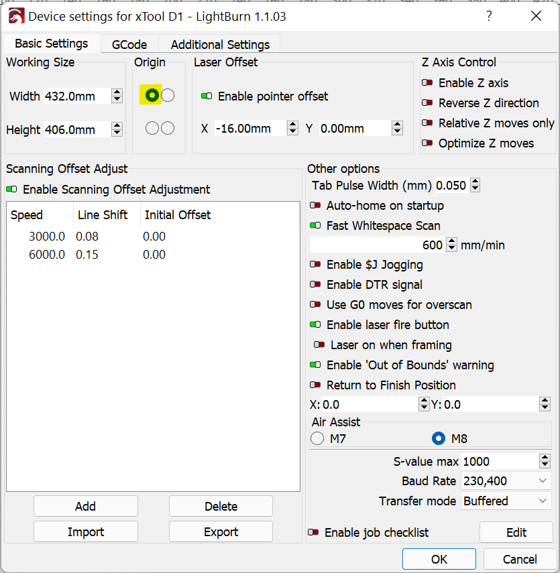Click Edit job checklist button
The image size is (560, 573).
click(x=516, y=532)
